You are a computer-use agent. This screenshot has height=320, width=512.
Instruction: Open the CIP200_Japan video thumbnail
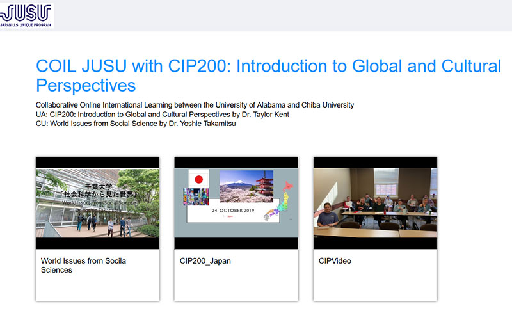coord(236,203)
